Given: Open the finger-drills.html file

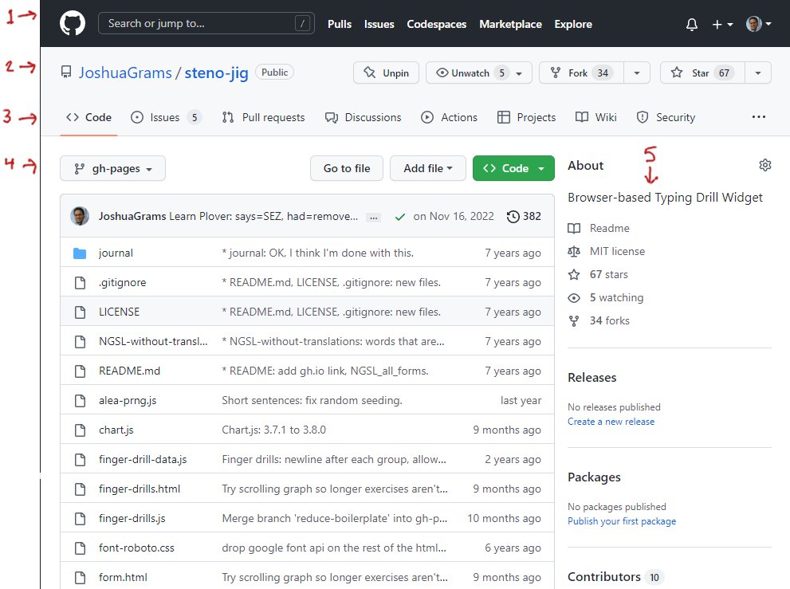Looking at the screenshot, I should (x=140, y=489).
